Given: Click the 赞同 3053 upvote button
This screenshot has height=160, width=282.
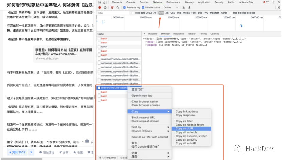Looking at the screenshot, I should (x=17, y=152).
